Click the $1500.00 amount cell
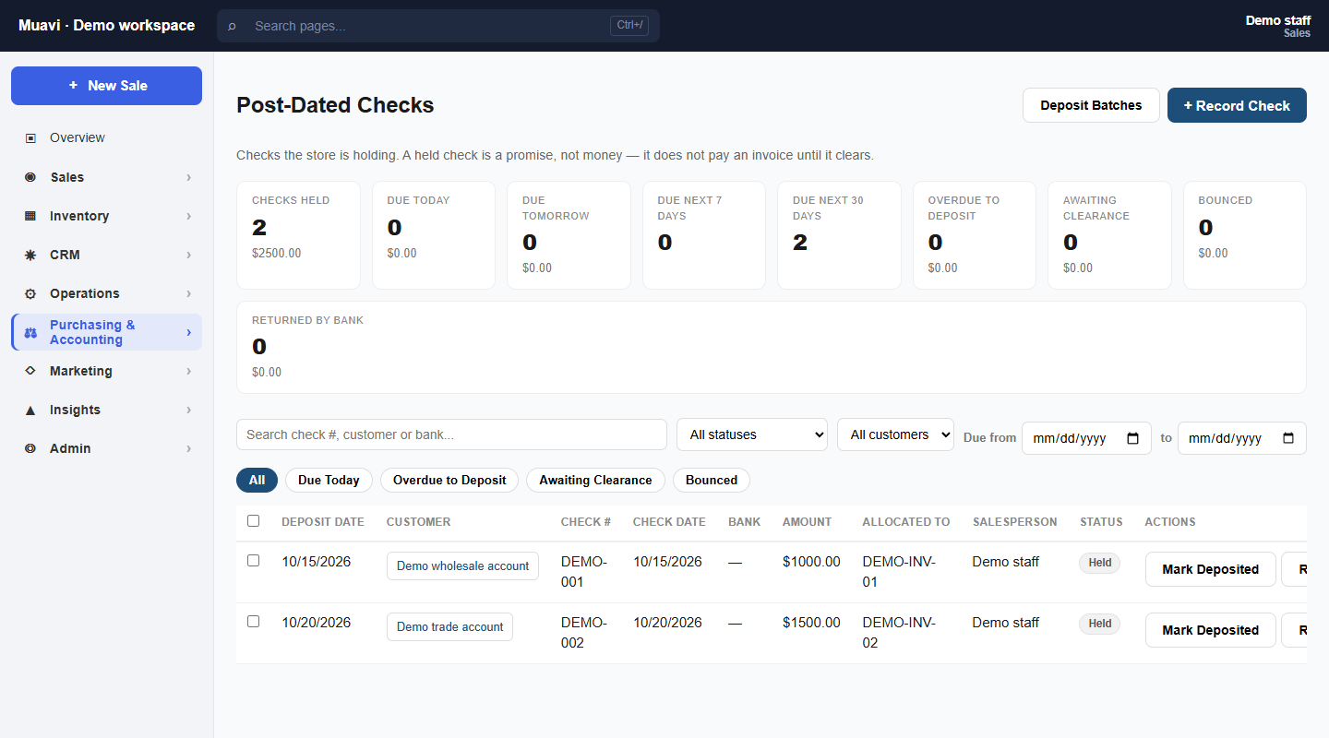The image size is (1329, 738). (811, 622)
